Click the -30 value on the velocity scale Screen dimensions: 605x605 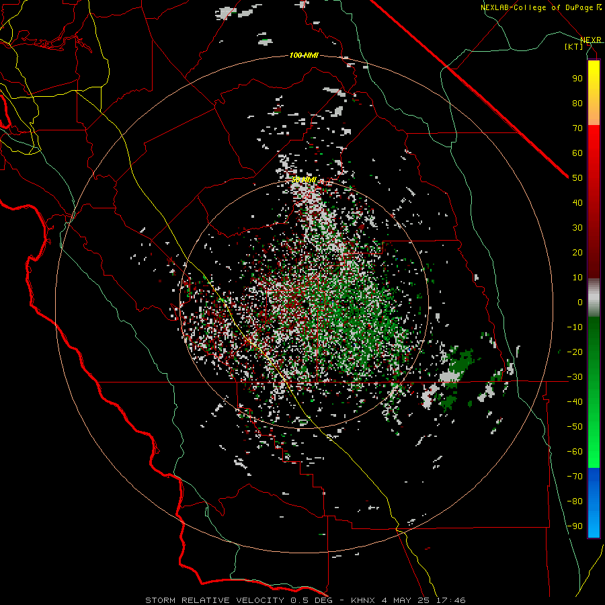[x=575, y=377]
